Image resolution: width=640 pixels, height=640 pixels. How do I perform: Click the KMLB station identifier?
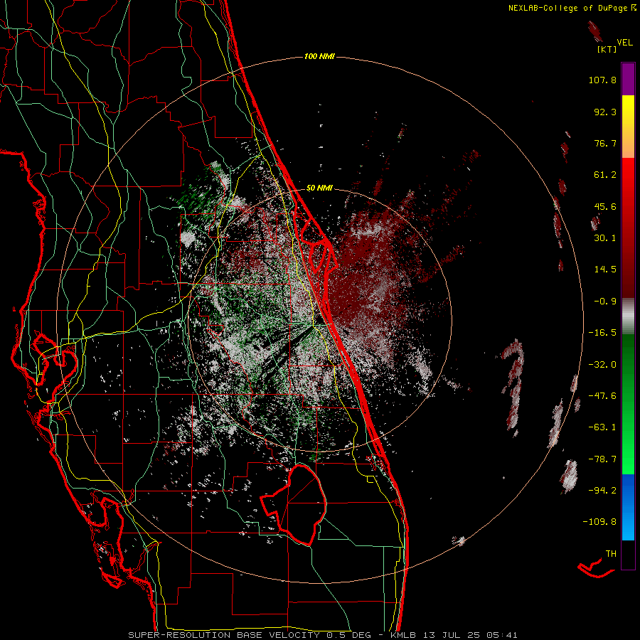click(x=403, y=635)
